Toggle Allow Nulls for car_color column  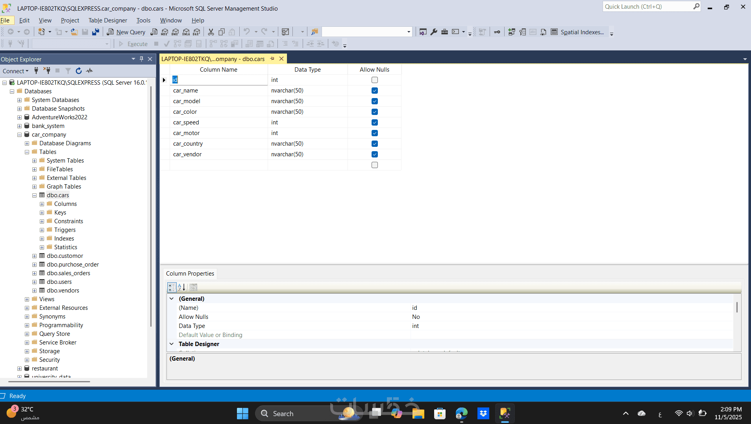[x=375, y=112]
